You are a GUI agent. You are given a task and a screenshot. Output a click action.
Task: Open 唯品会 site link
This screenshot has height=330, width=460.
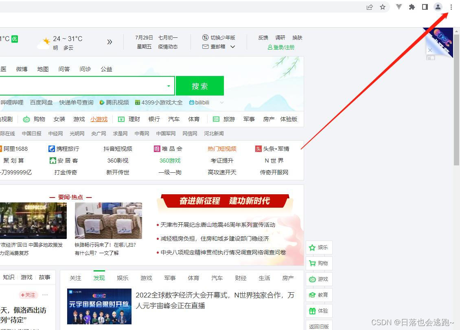[x=168, y=149]
